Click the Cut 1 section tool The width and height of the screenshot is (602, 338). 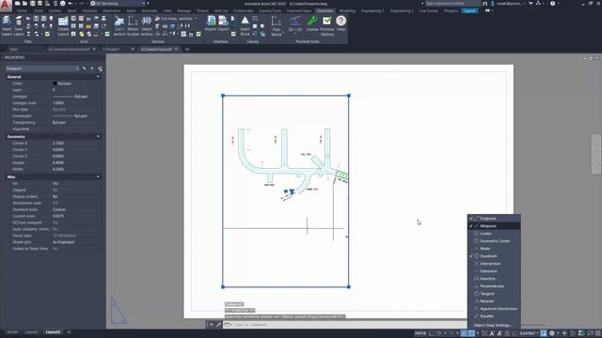pos(119,26)
